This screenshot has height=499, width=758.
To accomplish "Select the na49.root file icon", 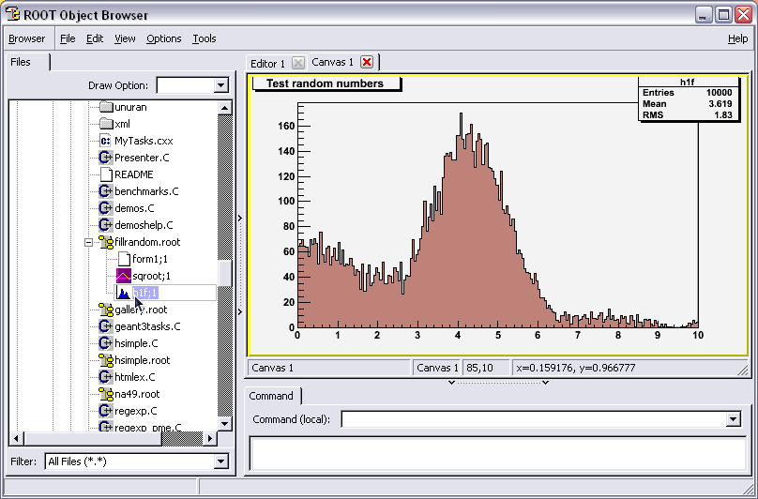I will (106, 394).
